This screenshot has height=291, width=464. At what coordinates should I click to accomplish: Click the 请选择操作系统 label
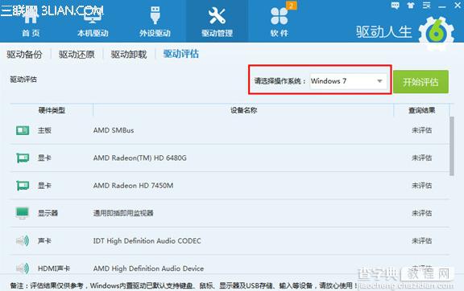click(x=280, y=81)
